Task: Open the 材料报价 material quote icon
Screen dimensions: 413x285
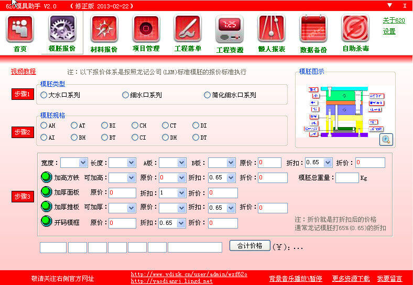Action: tap(104, 29)
